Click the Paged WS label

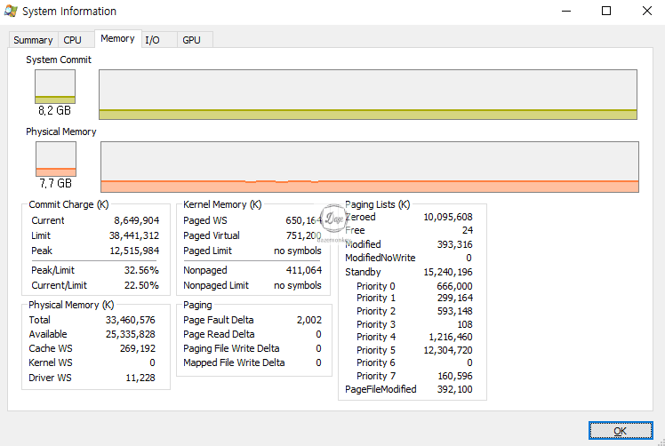point(205,220)
